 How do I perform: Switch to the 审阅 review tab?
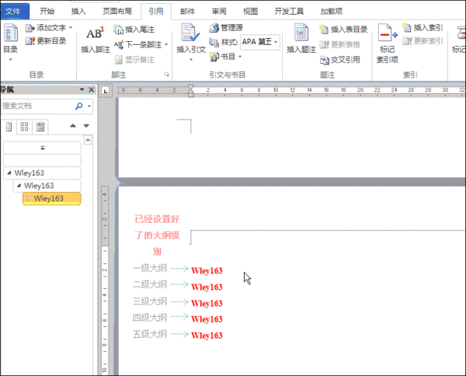(219, 12)
